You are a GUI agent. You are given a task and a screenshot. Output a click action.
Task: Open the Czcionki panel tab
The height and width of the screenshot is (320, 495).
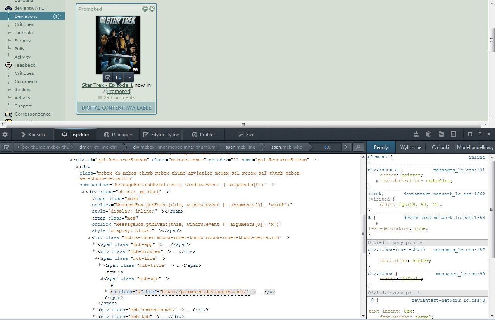click(440, 147)
